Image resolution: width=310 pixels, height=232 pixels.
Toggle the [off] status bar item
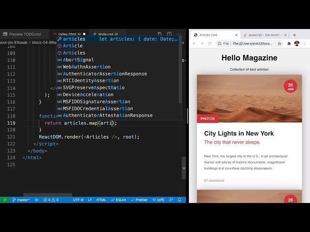pyautogui.click(x=158, y=200)
